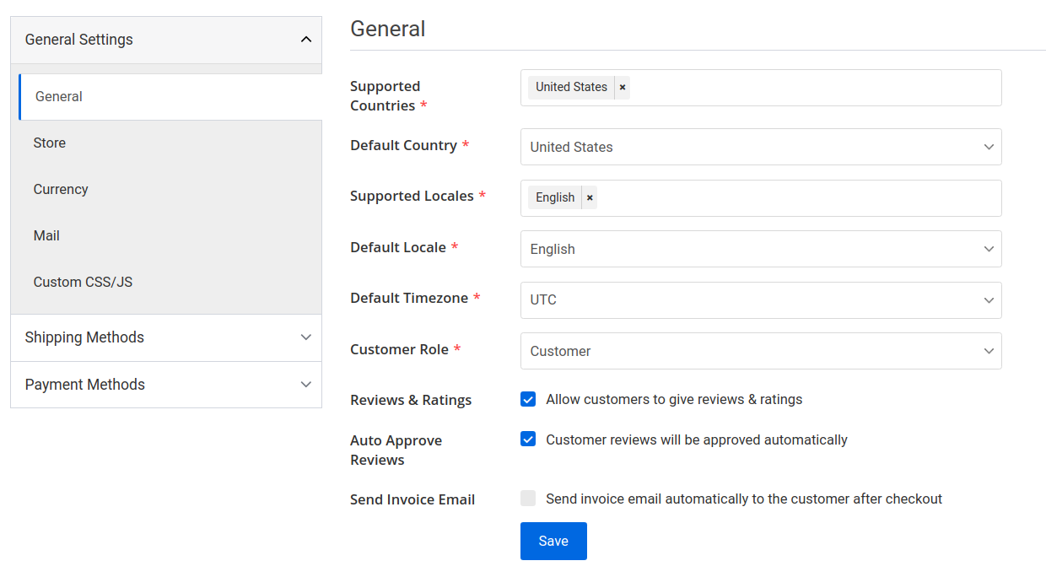Expand the Payment Methods section
The height and width of the screenshot is (577, 1046).
tap(305, 385)
